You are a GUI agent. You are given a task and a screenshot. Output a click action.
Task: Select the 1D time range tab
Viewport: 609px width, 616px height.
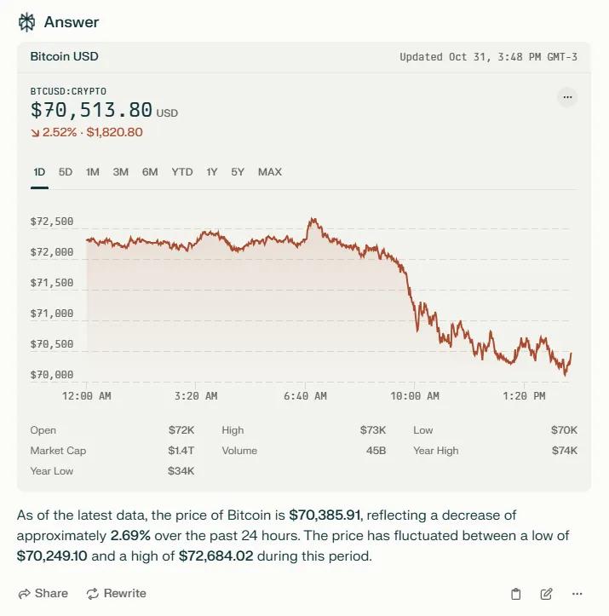tap(39, 172)
